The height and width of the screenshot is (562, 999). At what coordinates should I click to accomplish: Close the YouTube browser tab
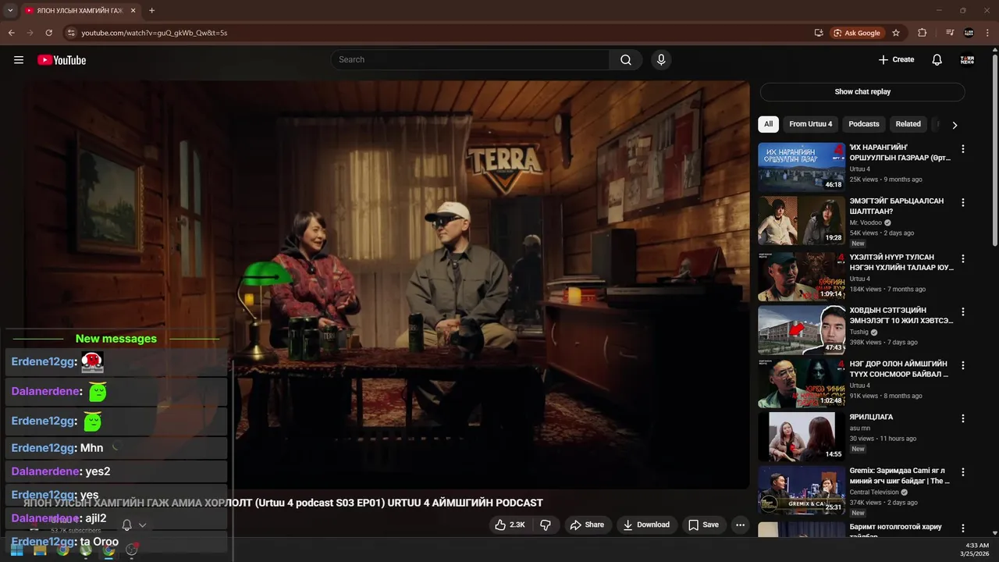click(x=133, y=11)
